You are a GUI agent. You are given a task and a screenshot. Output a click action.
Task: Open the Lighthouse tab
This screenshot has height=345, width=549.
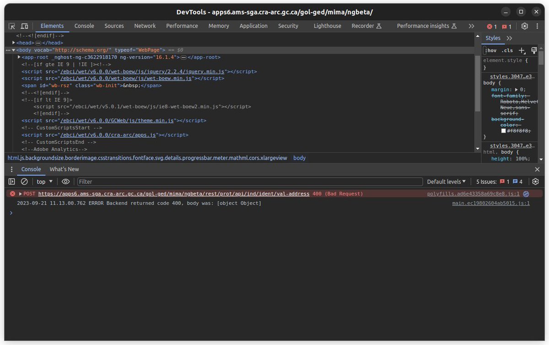pyautogui.click(x=328, y=26)
